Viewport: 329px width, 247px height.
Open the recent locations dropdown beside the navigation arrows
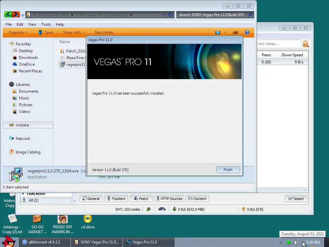[x=23, y=15]
